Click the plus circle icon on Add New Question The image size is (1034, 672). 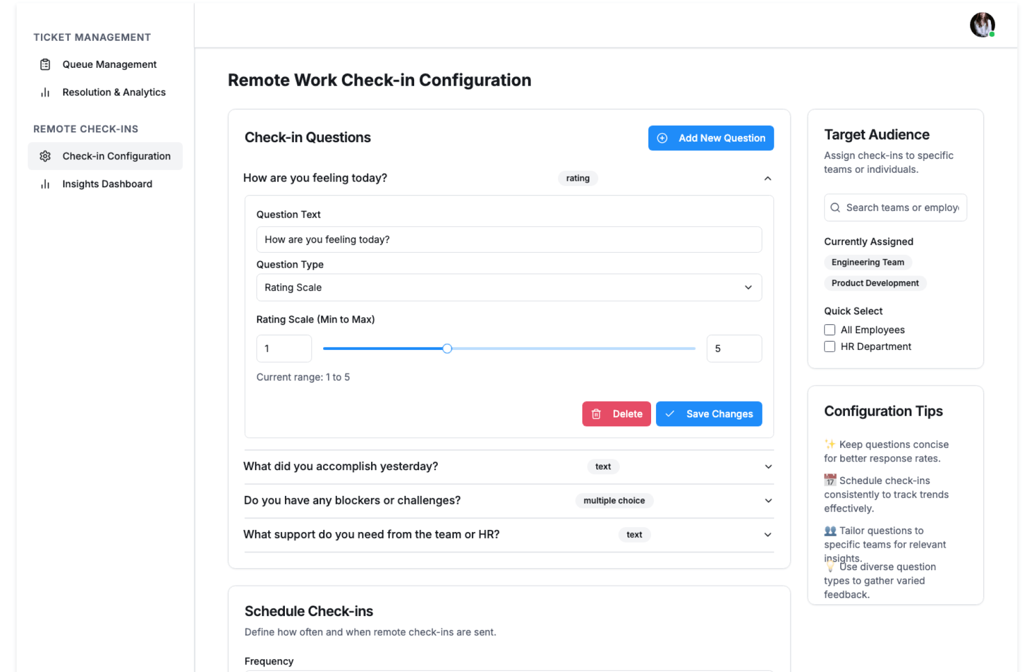coord(662,138)
